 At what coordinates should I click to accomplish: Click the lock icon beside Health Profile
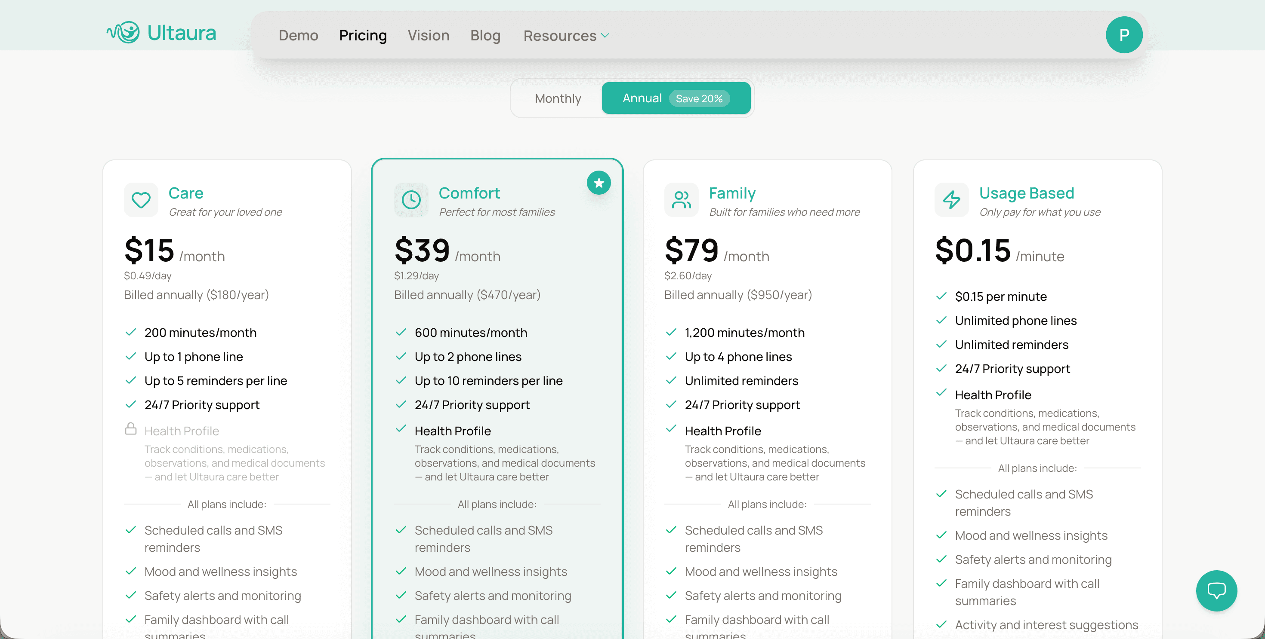coord(131,428)
